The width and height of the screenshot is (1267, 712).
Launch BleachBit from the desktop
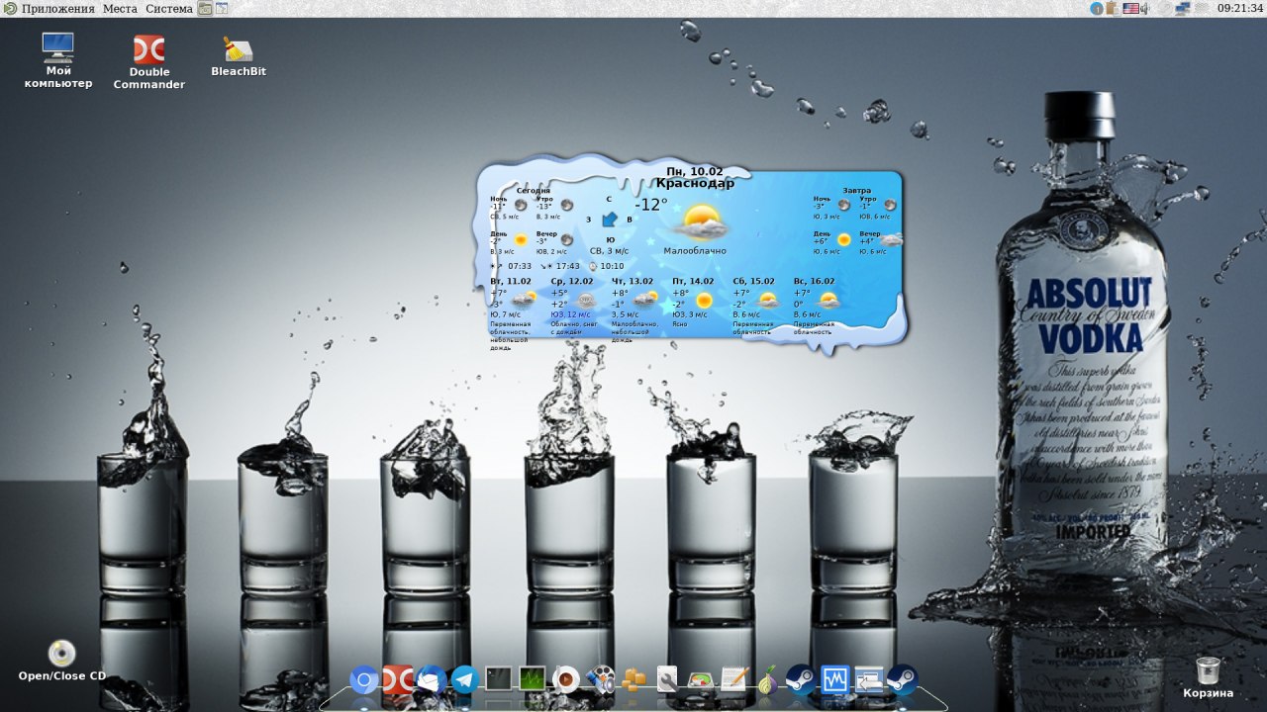click(239, 56)
